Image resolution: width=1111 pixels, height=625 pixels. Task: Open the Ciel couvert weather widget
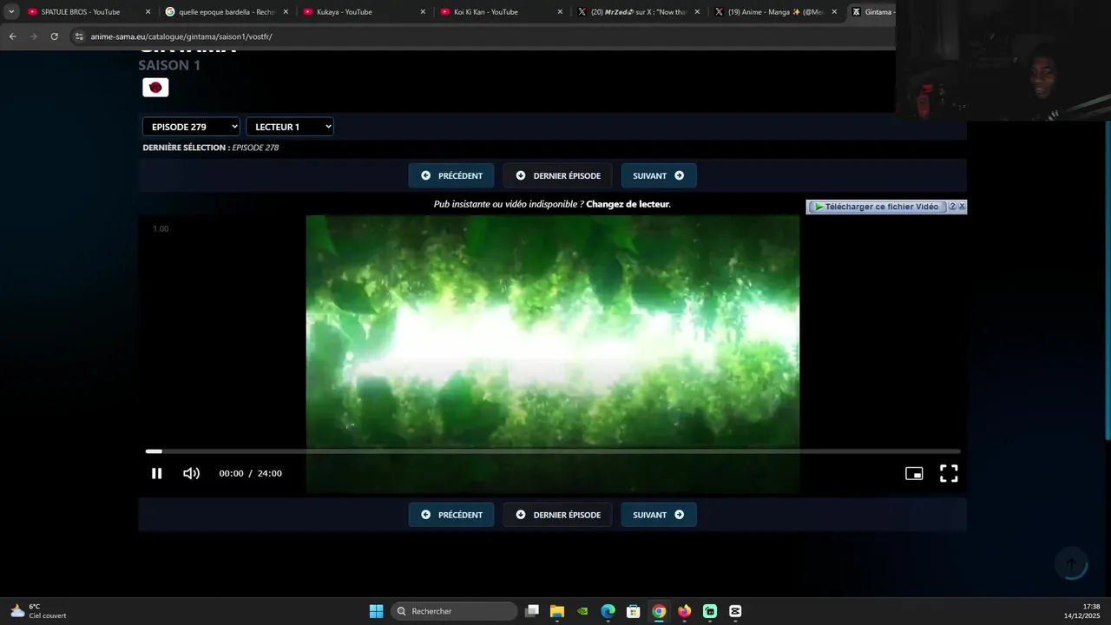click(38, 611)
